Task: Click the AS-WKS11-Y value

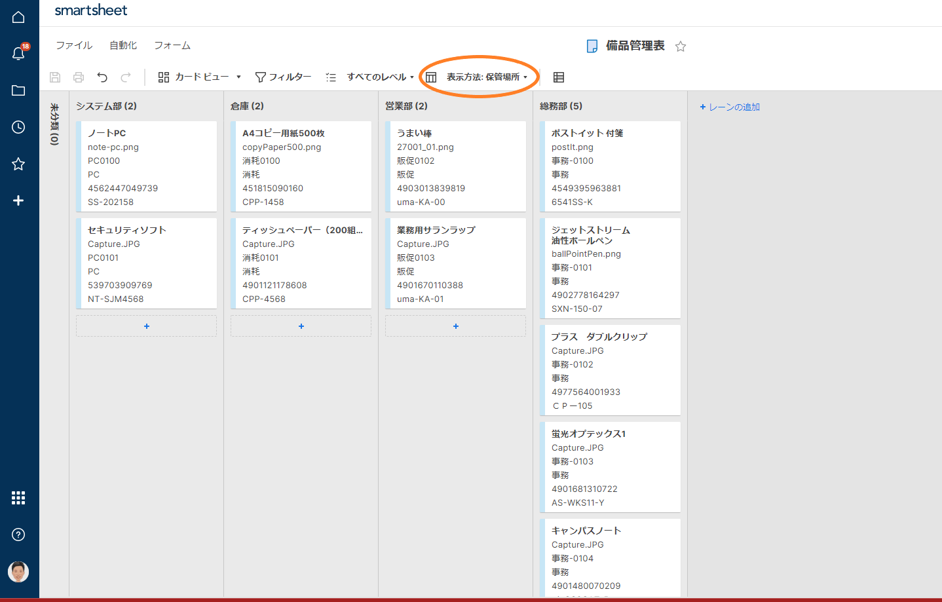Action: [x=578, y=503]
